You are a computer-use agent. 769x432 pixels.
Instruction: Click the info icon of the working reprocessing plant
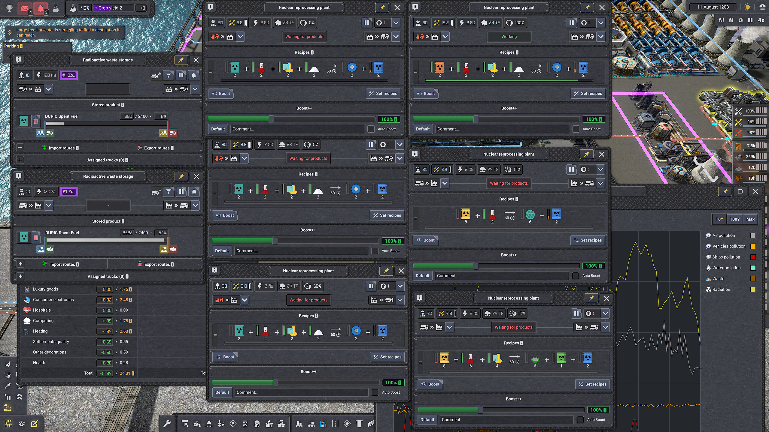click(x=415, y=7)
